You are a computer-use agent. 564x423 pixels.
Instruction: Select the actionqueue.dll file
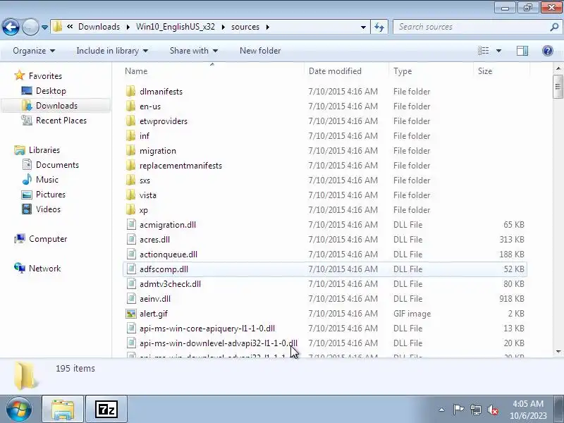tap(168, 255)
